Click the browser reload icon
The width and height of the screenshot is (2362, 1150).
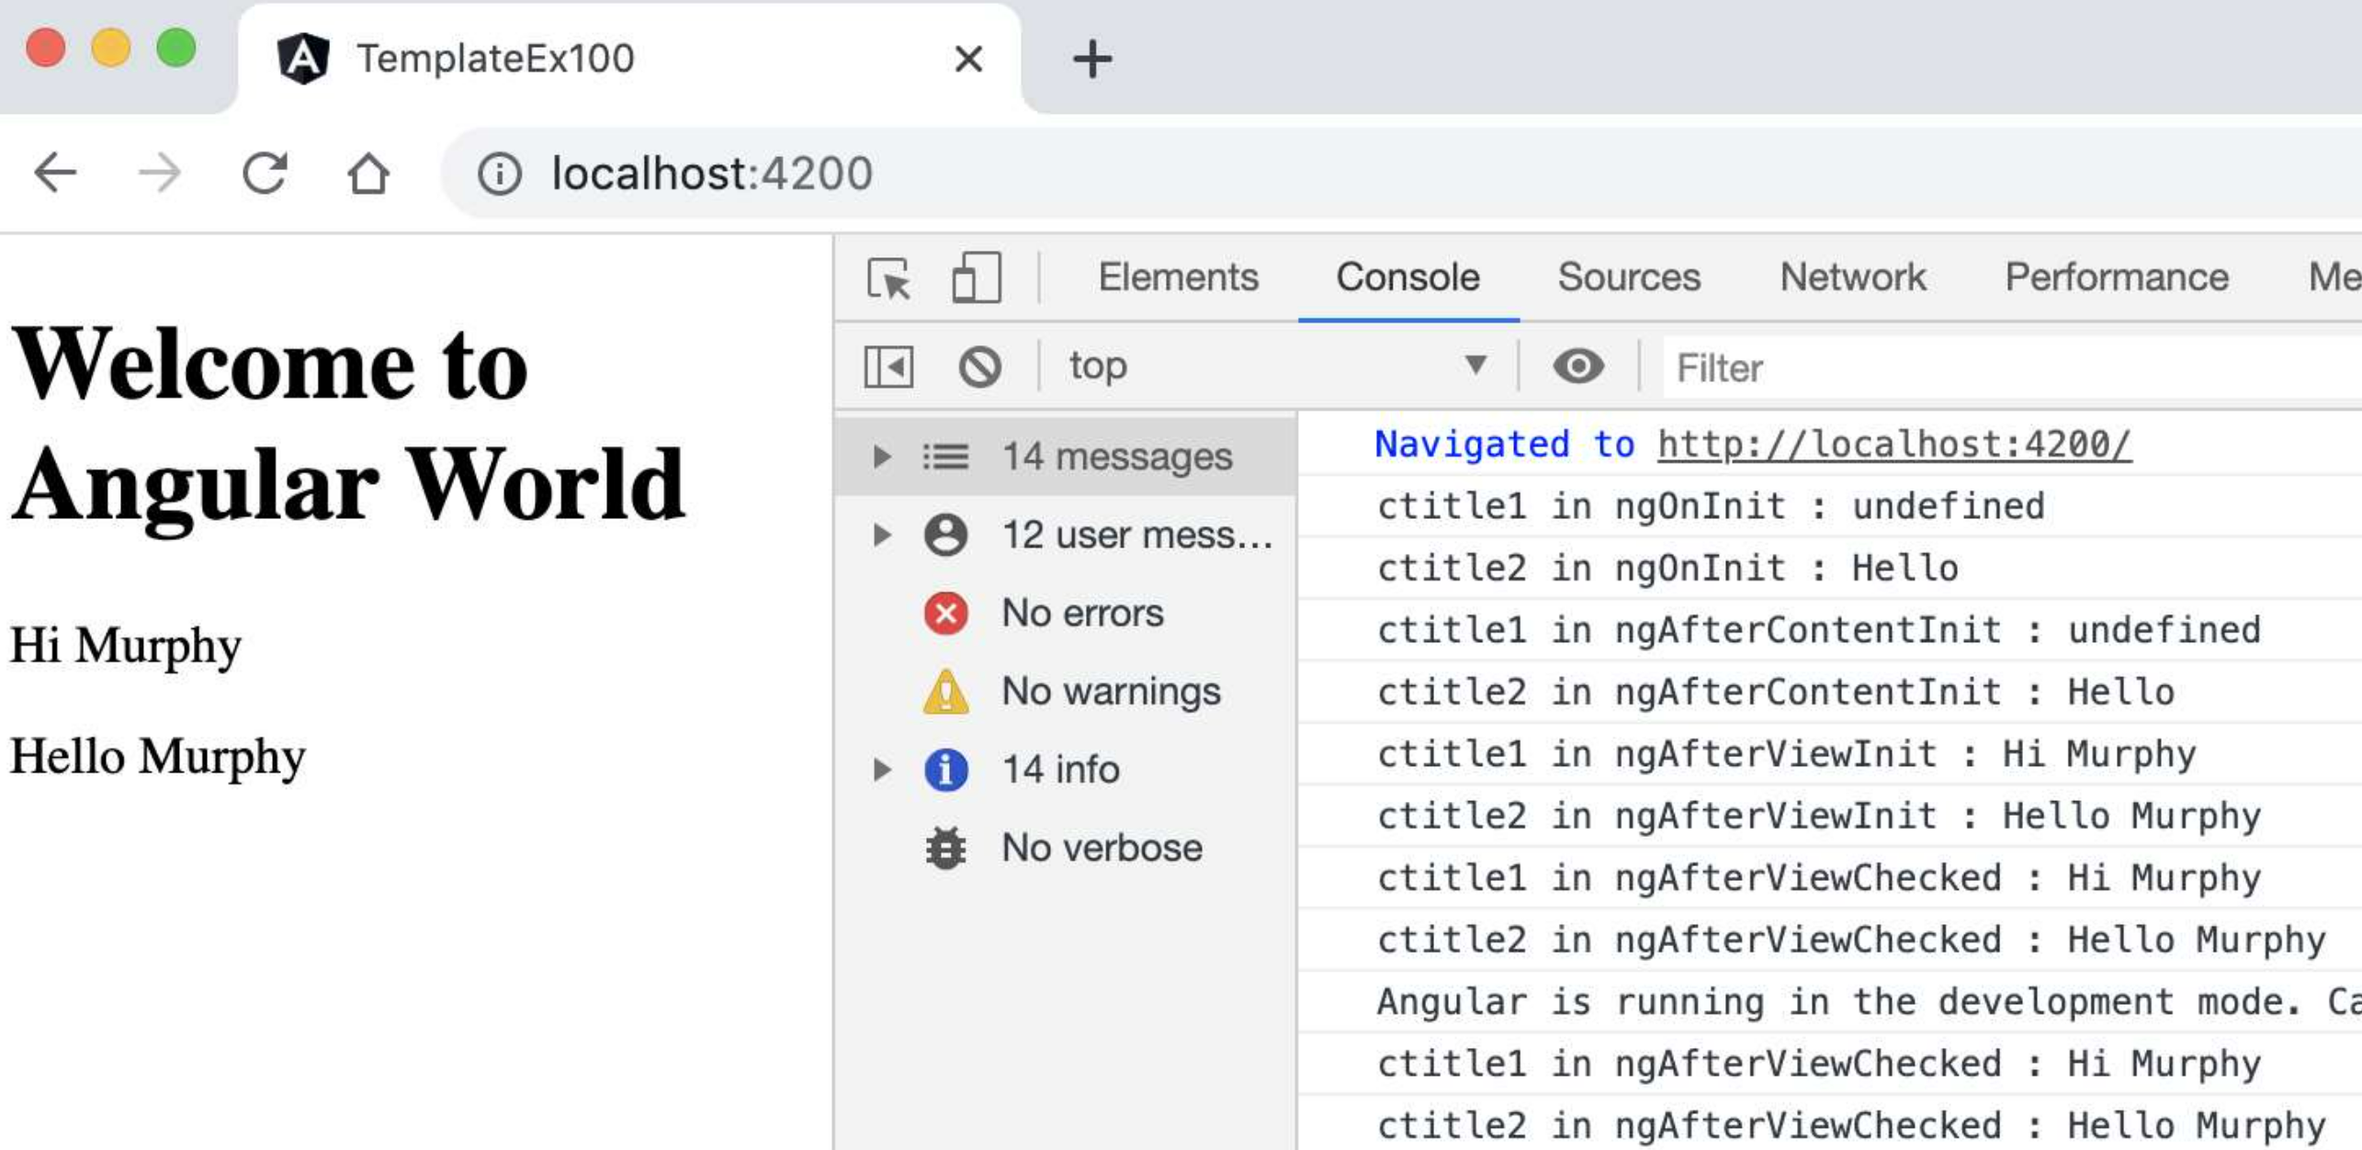point(265,173)
